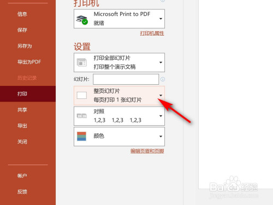Open the 反馈 page
The image size is (273, 205).
[22, 191]
